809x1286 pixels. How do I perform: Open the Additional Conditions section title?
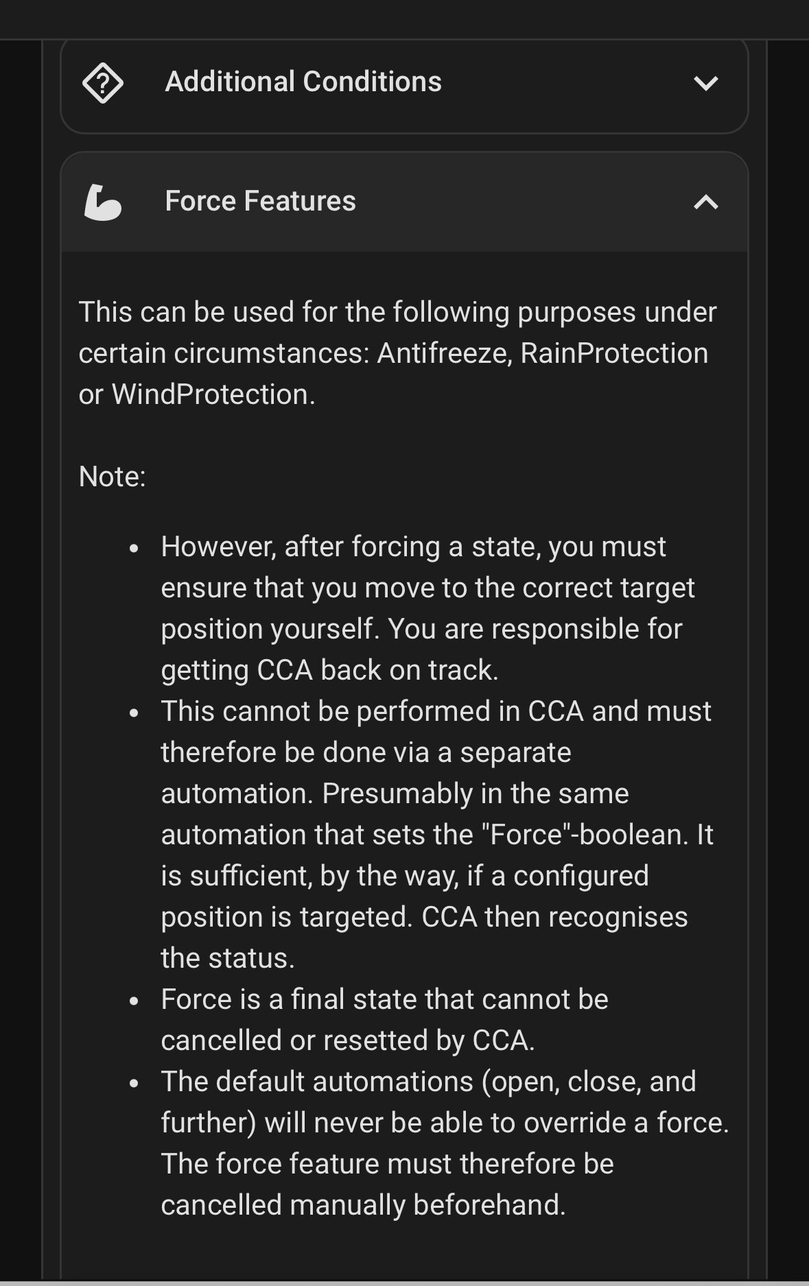tap(303, 82)
